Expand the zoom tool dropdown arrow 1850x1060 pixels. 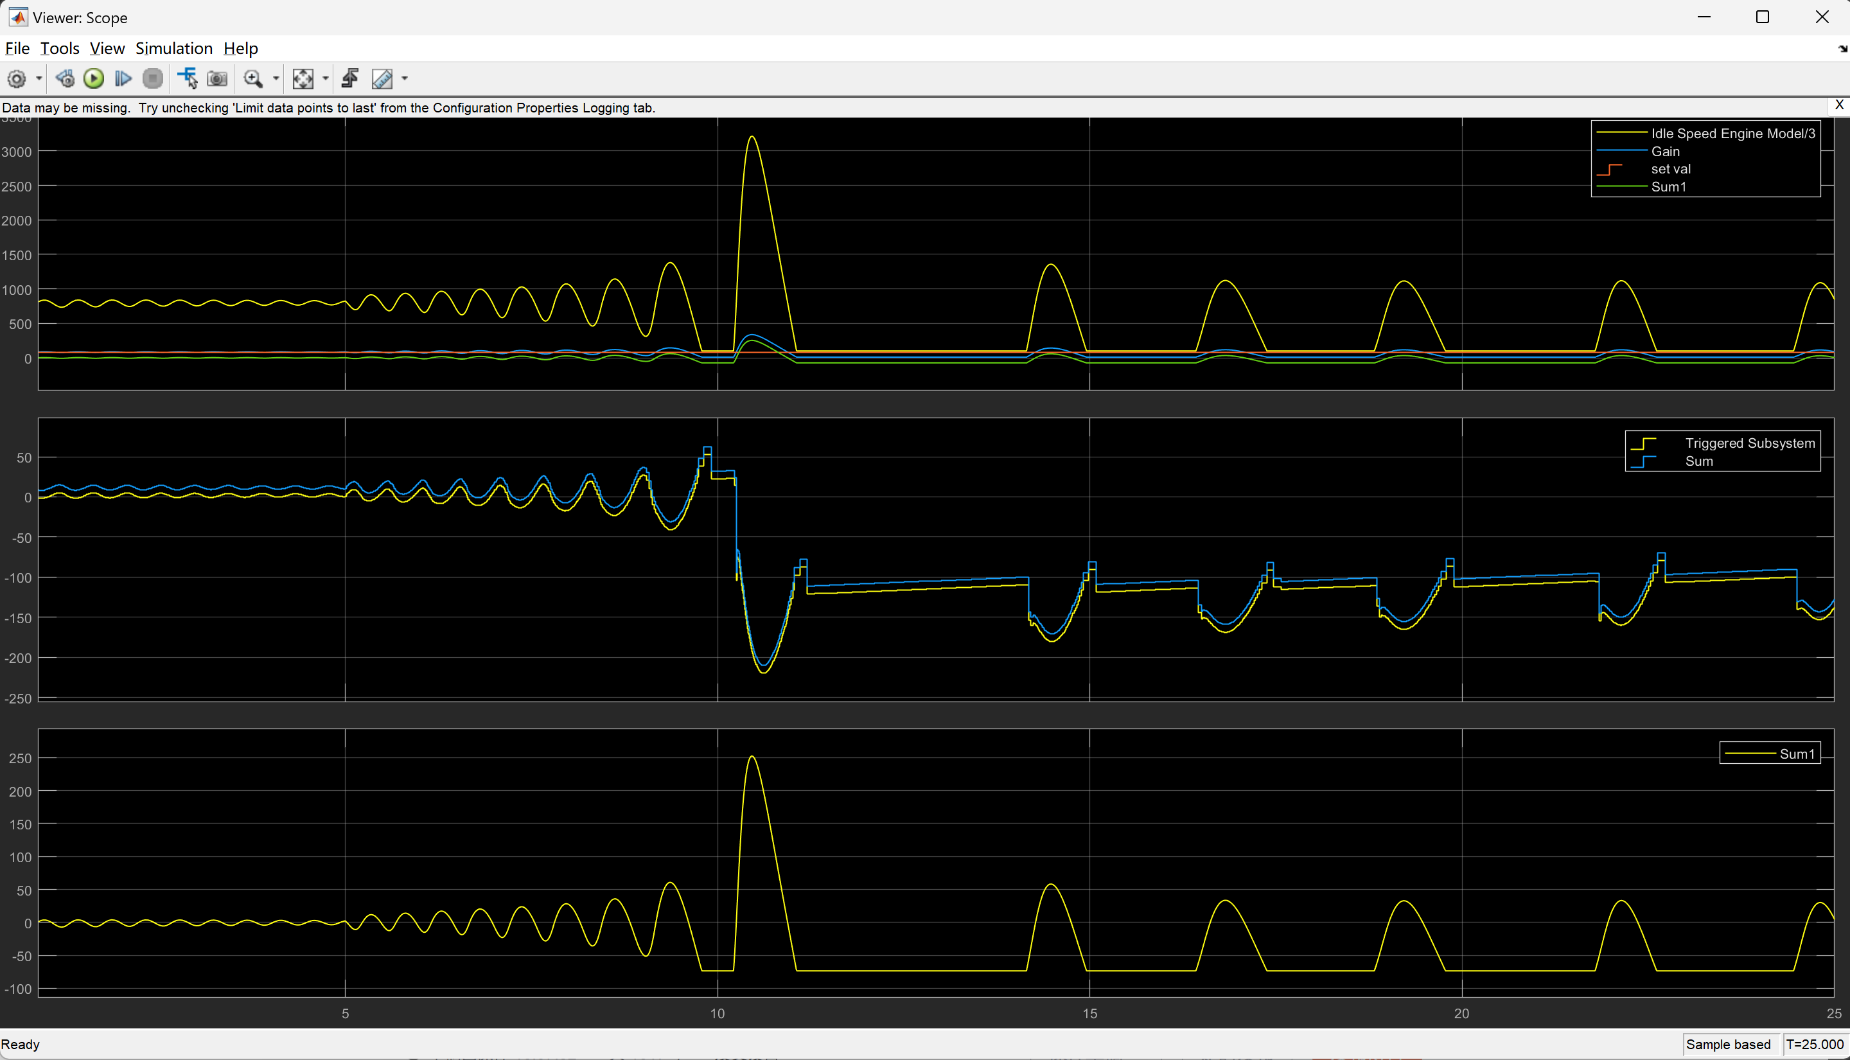[x=276, y=78]
